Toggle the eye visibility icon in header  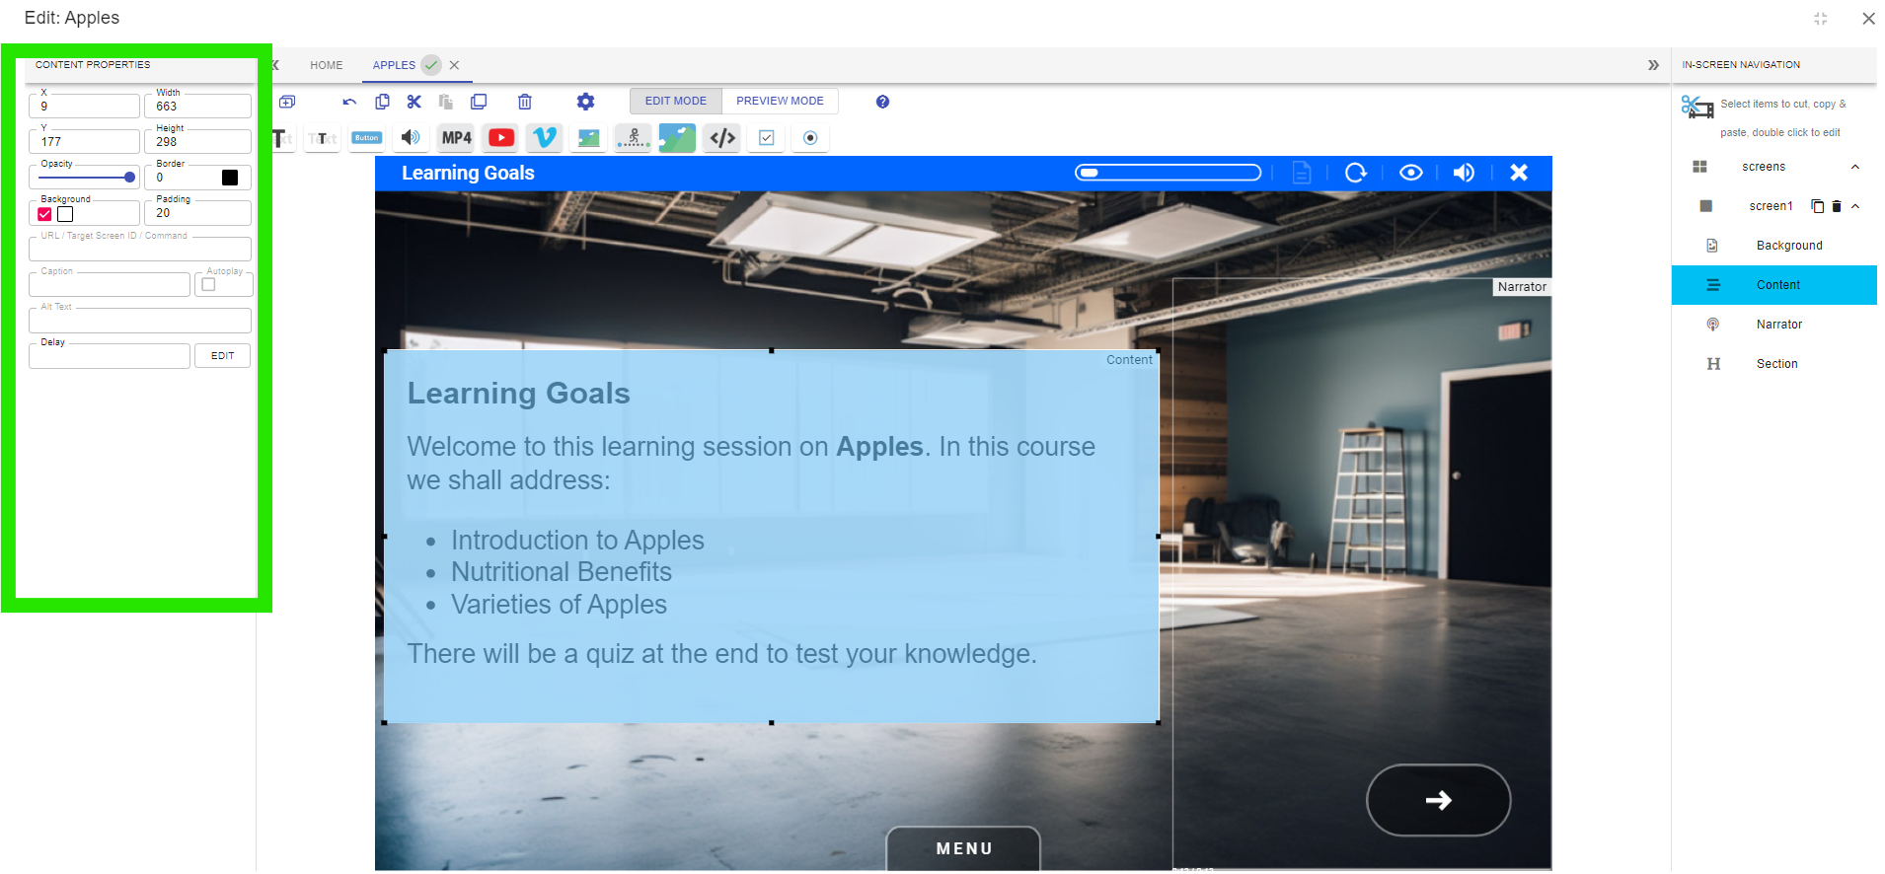pos(1411,173)
